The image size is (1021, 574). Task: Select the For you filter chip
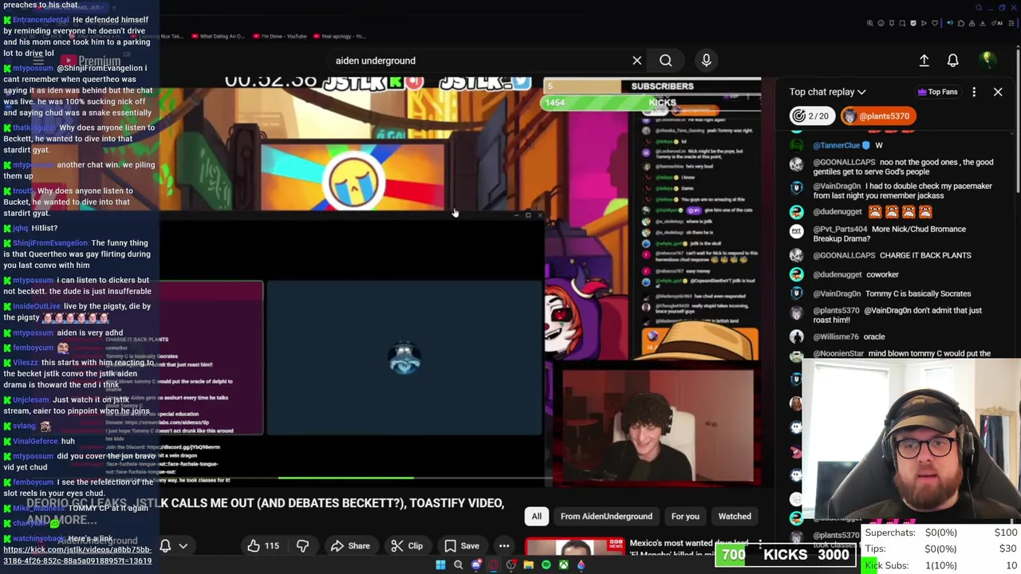(x=685, y=517)
